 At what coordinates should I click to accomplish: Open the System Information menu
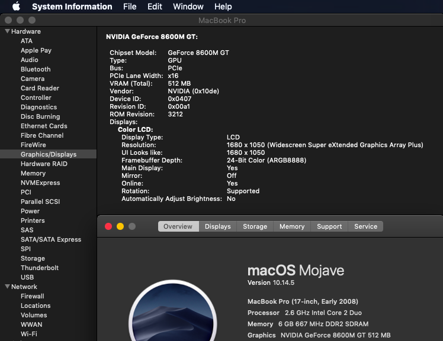click(72, 7)
